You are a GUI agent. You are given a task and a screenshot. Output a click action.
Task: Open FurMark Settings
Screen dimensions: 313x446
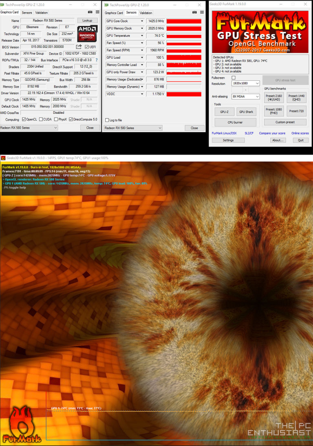[x=228, y=140]
